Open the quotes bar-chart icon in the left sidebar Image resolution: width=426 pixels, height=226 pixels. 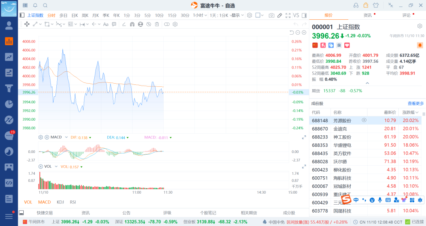(9, 41)
